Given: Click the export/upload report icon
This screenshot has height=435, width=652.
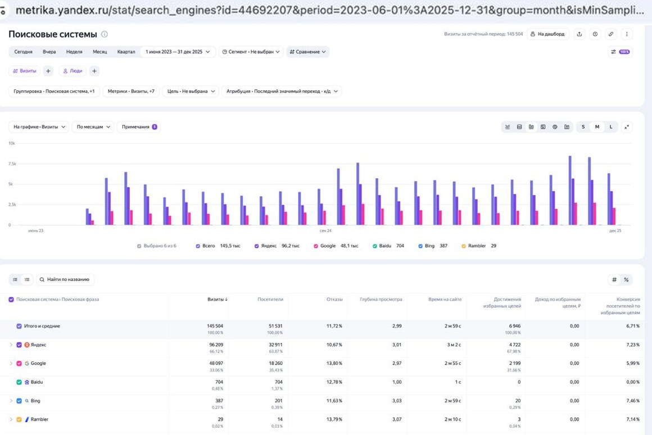Looking at the screenshot, I should click(x=579, y=34).
